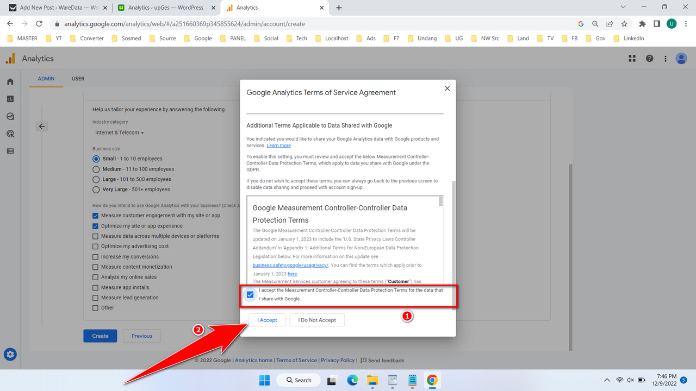Switch to the USER tab
This screenshot has height=391, width=696.
pos(78,79)
